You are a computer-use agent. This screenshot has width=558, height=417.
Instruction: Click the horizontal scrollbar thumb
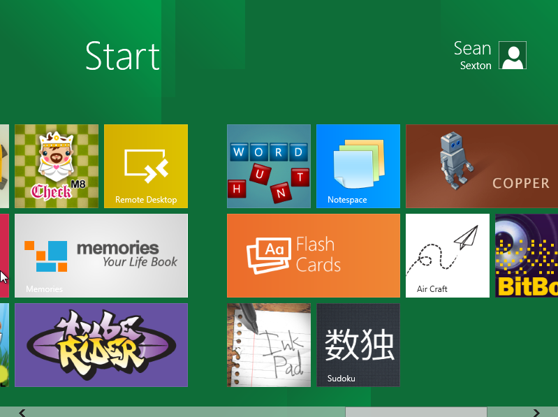(x=416, y=412)
